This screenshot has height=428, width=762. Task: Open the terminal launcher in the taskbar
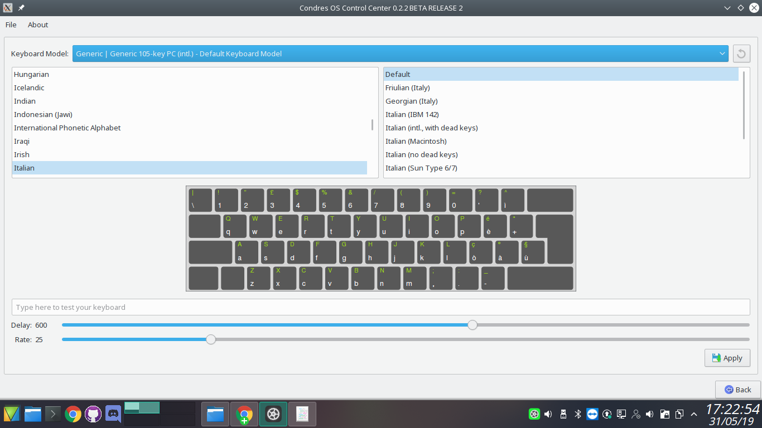[x=53, y=414]
